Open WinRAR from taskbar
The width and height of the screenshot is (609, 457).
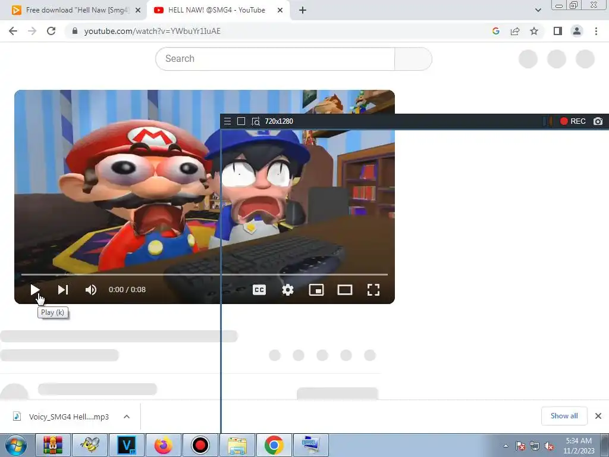pyautogui.click(x=53, y=445)
